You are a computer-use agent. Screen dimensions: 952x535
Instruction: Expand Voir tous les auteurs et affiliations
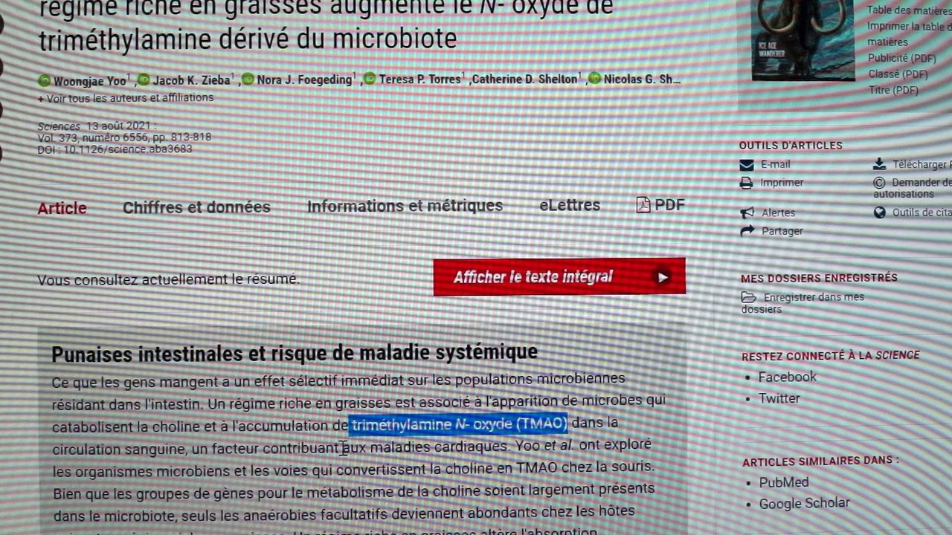click(126, 97)
